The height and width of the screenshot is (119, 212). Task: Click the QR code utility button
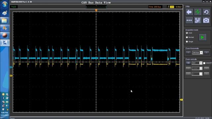pyautogui.click(x=197, y=20)
